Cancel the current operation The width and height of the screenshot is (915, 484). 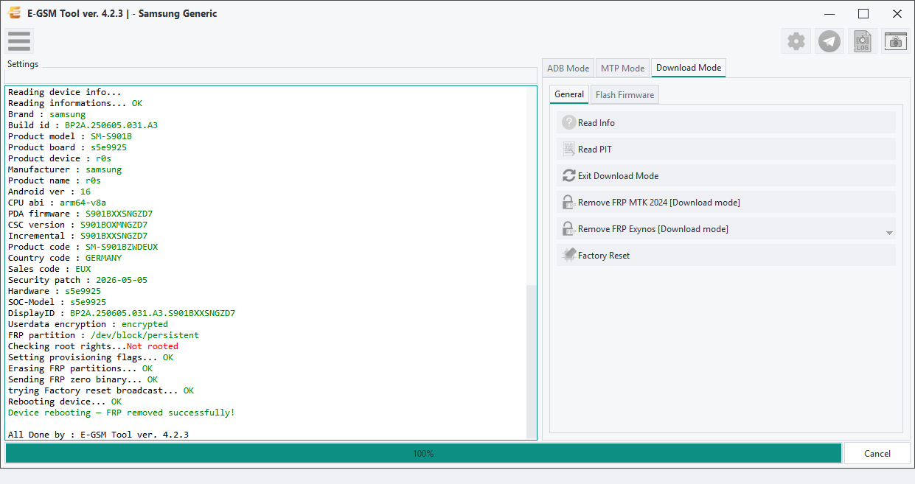tap(877, 453)
